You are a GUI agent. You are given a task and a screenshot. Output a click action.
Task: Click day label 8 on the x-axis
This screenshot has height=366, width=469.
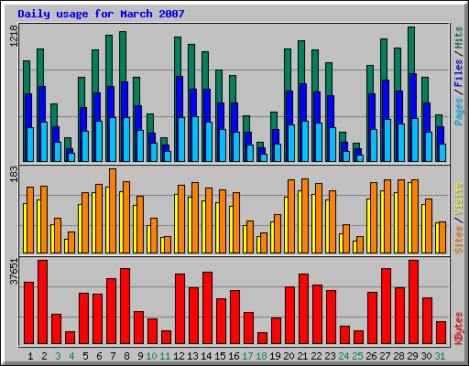tap(126, 356)
